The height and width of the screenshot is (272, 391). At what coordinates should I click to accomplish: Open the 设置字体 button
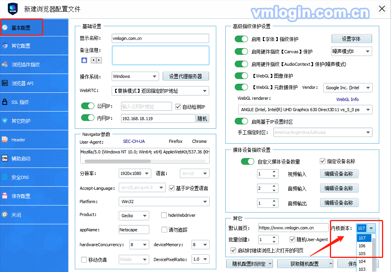pyautogui.click(x=351, y=39)
